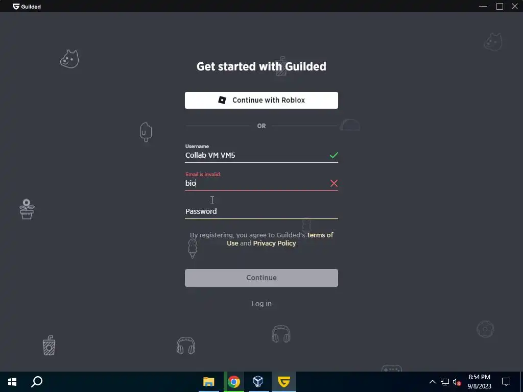This screenshot has width=523, height=392.
Task: Switch to Google Chrome in the taskbar
Action: click(x=234, y=382)
